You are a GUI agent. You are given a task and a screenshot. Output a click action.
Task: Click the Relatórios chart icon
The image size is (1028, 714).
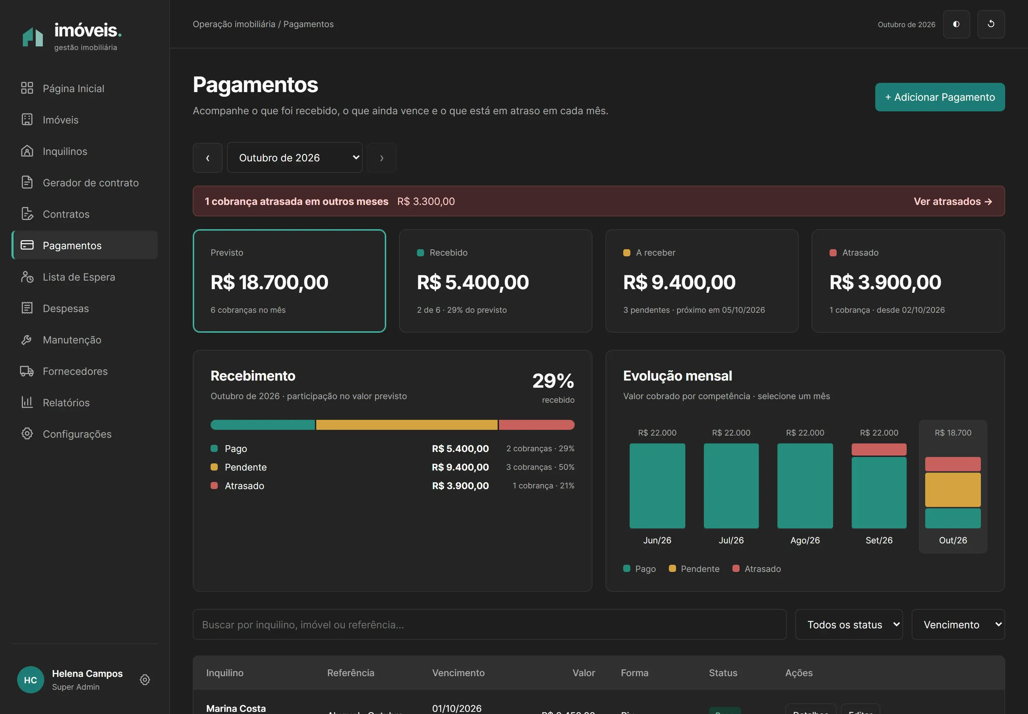click(27, 402)
